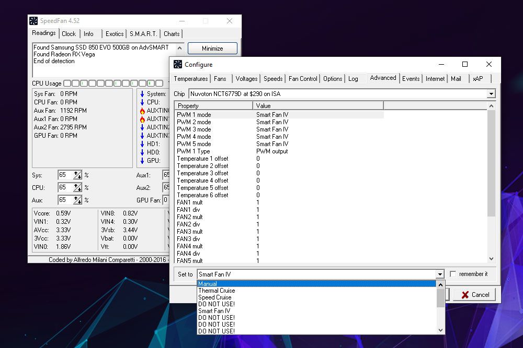523x348 pixels.
Task: Select the PWM 2 mode property row
Action: [x=194, y=122]
